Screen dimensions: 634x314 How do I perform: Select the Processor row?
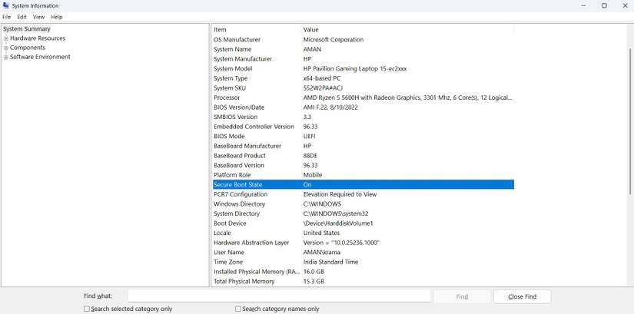tap(362, 98)
